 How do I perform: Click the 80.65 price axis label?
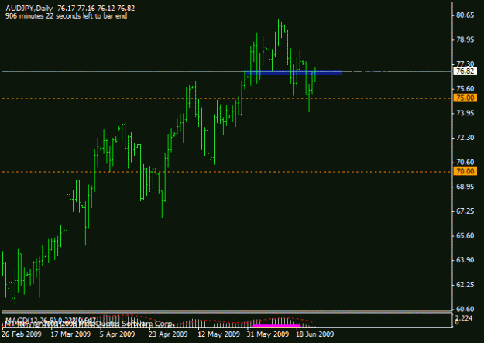click(465, 15)
